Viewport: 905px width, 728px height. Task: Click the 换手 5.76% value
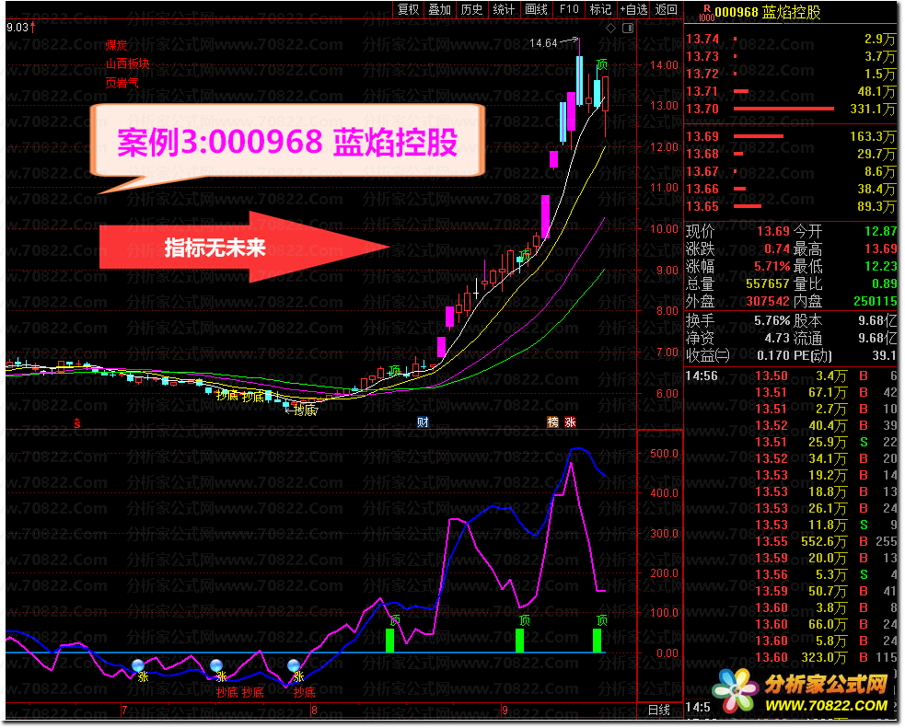pyautogui.click(x=772, y=320)
